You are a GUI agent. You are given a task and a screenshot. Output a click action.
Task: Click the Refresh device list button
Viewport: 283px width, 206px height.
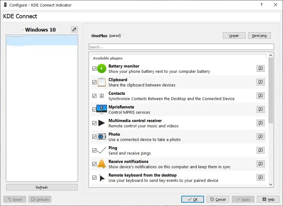coord(42,187)
